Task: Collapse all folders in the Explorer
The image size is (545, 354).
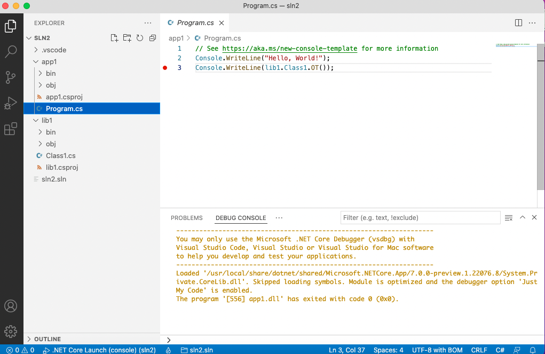Action: coord(152,37)
